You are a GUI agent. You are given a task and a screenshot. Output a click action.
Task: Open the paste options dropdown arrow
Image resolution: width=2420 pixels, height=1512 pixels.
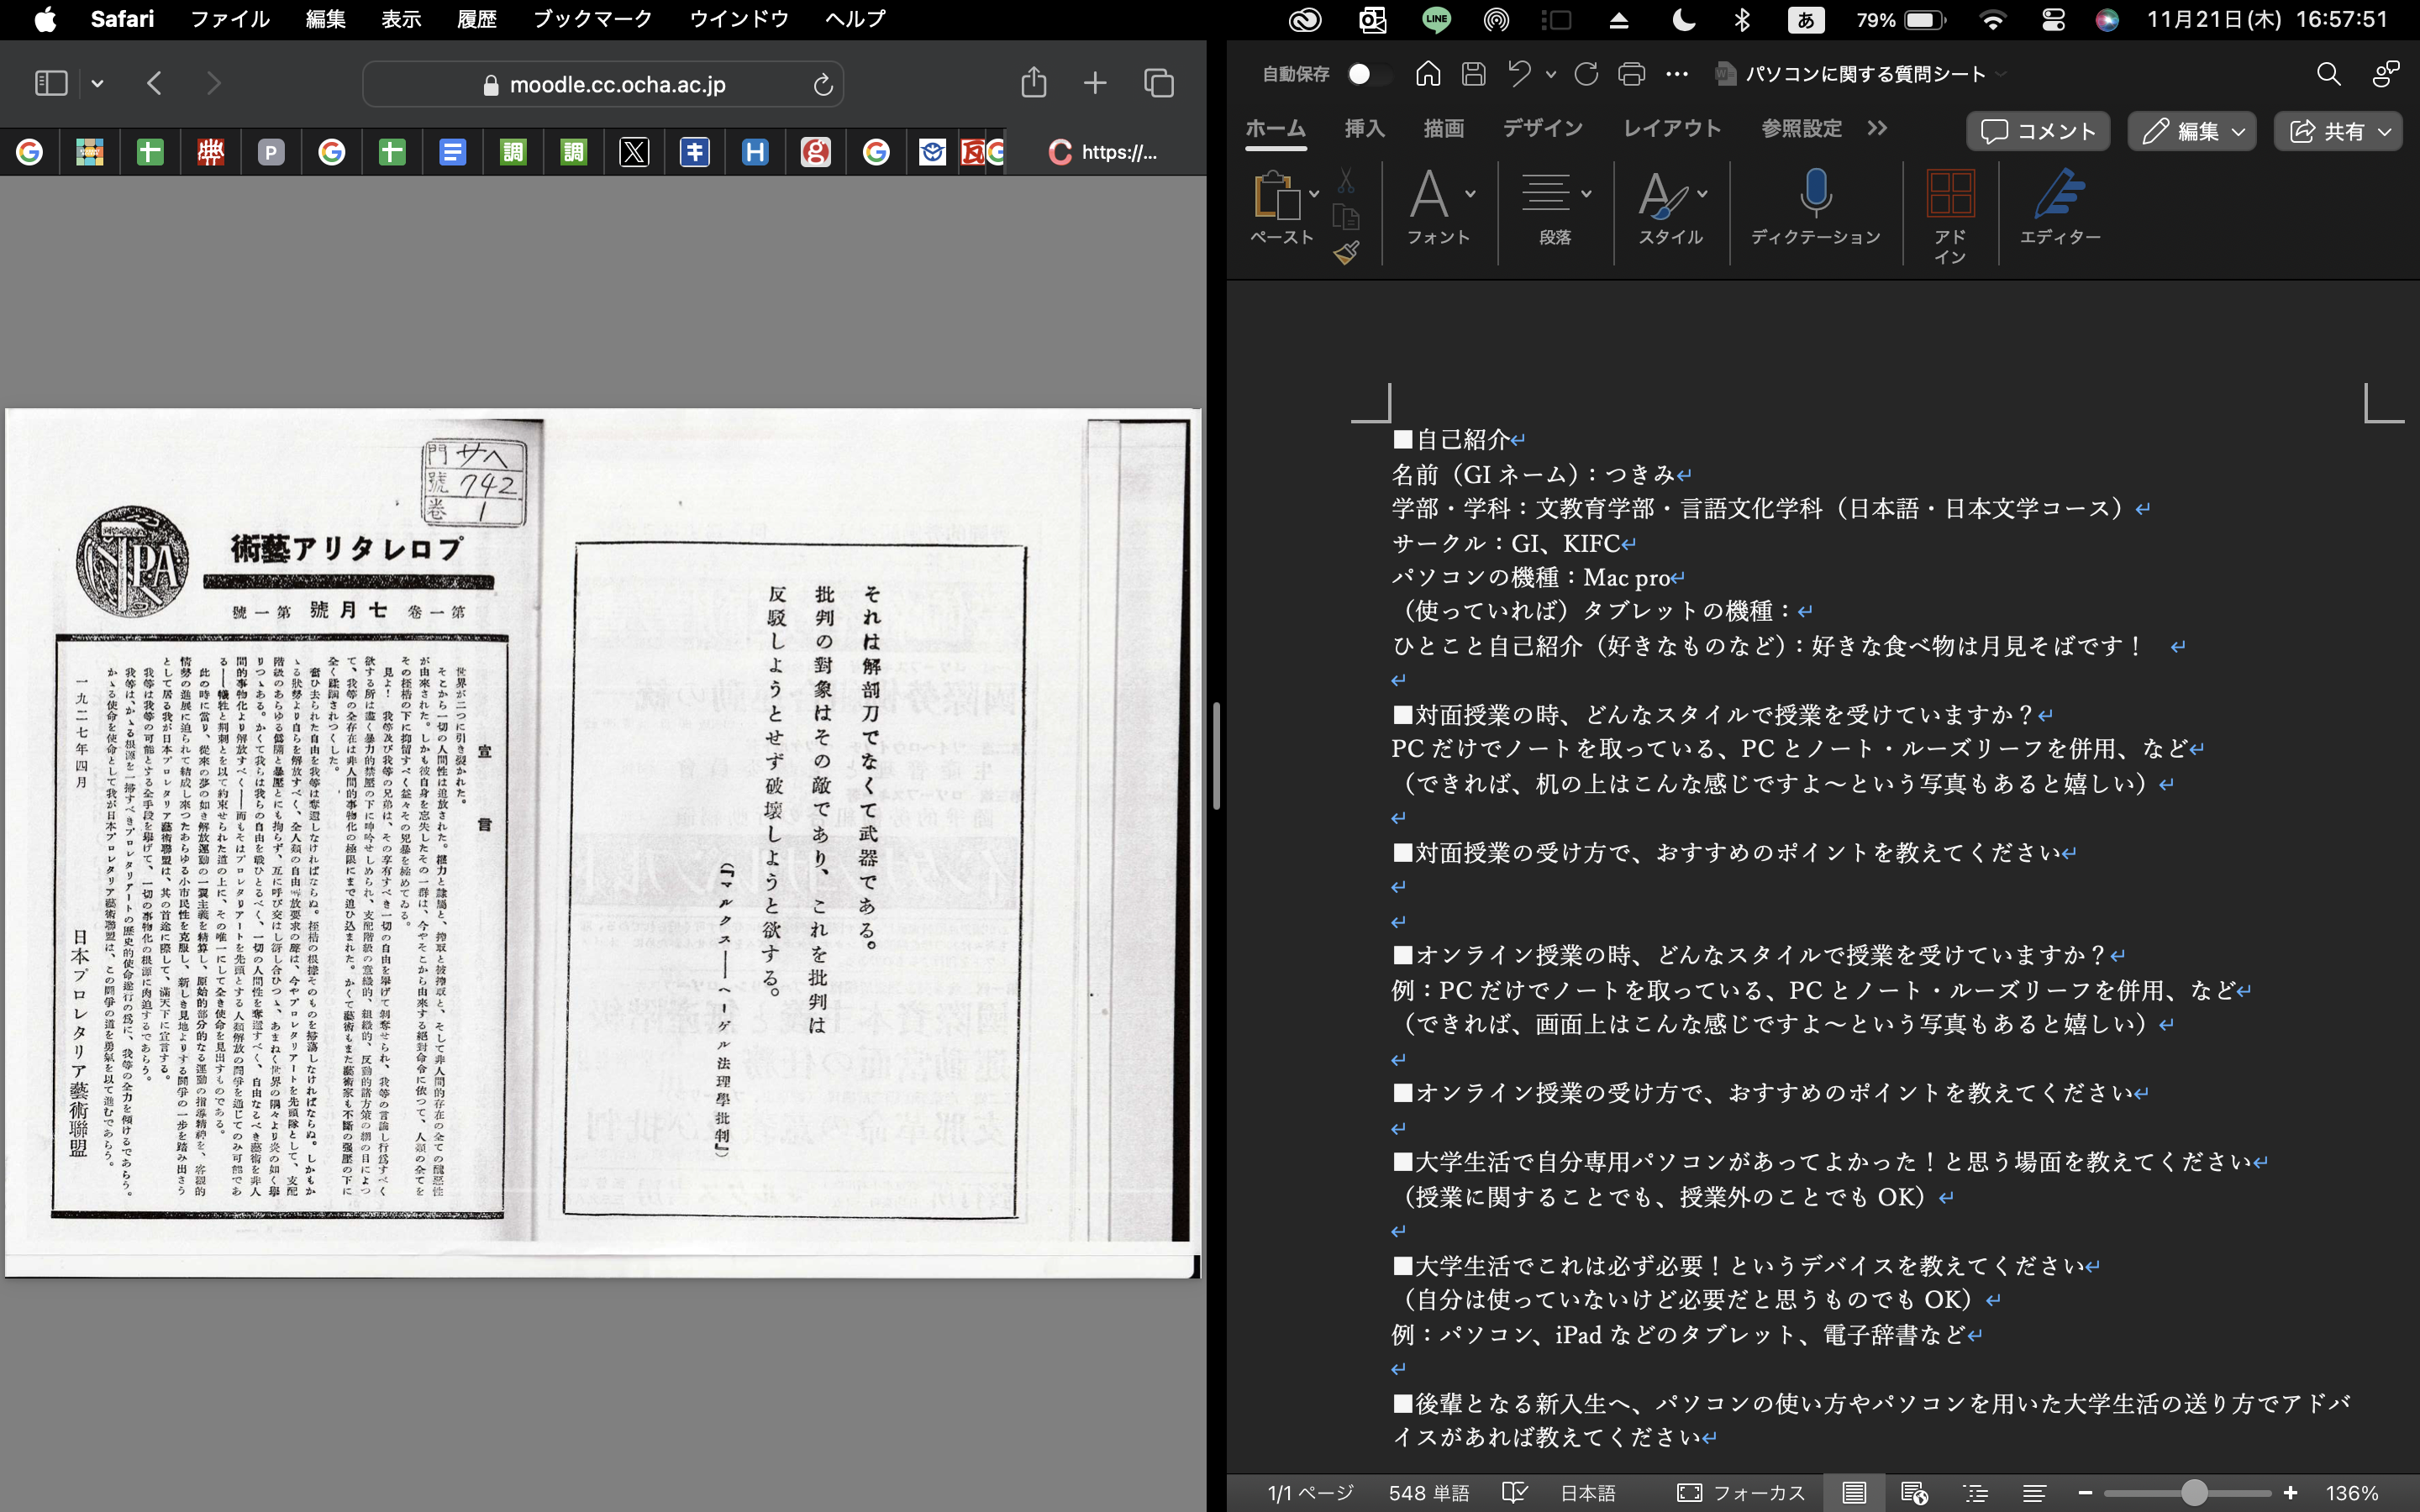pos(1314,194)
